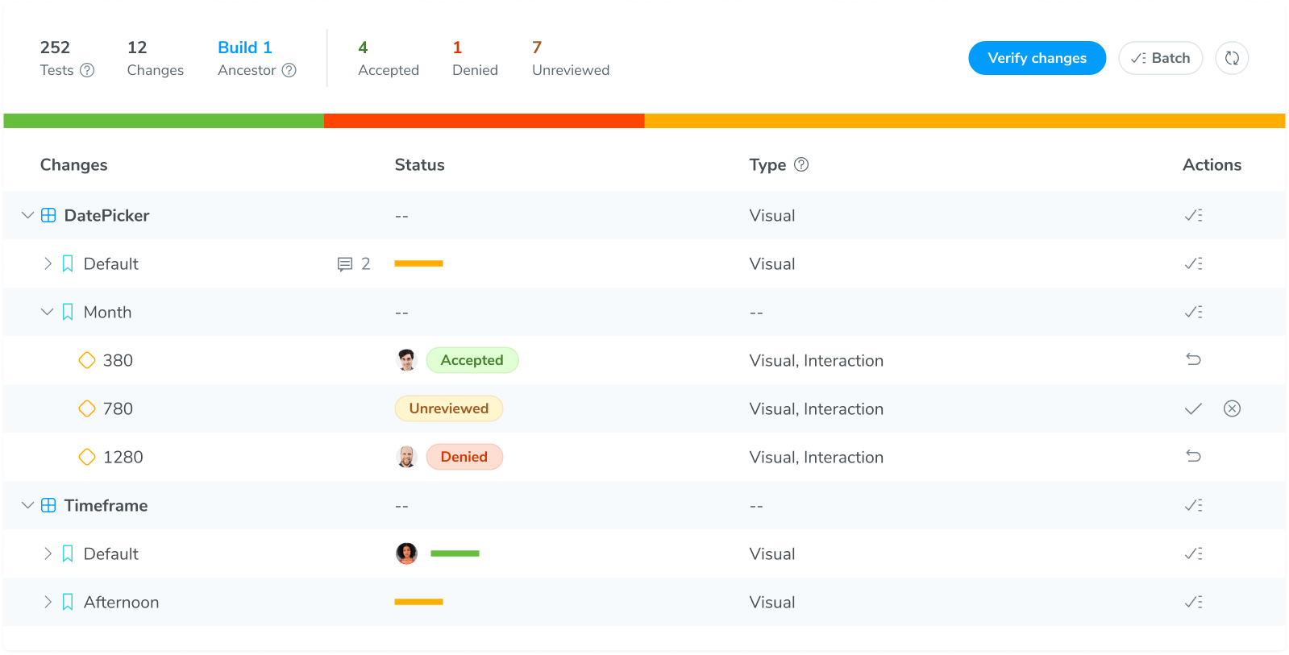The height and width of the screenshot is (655, 1289).
Task: Batch accept the Timeframe component row
Action: point(1193,505)
